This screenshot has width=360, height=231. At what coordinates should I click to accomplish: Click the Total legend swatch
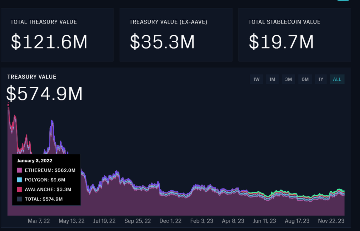point(19,199)
